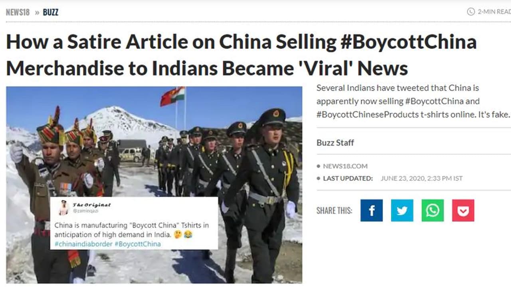Screen dimensions: 511x287
Task: Share article on Twitter
Action: pos(402,210)
